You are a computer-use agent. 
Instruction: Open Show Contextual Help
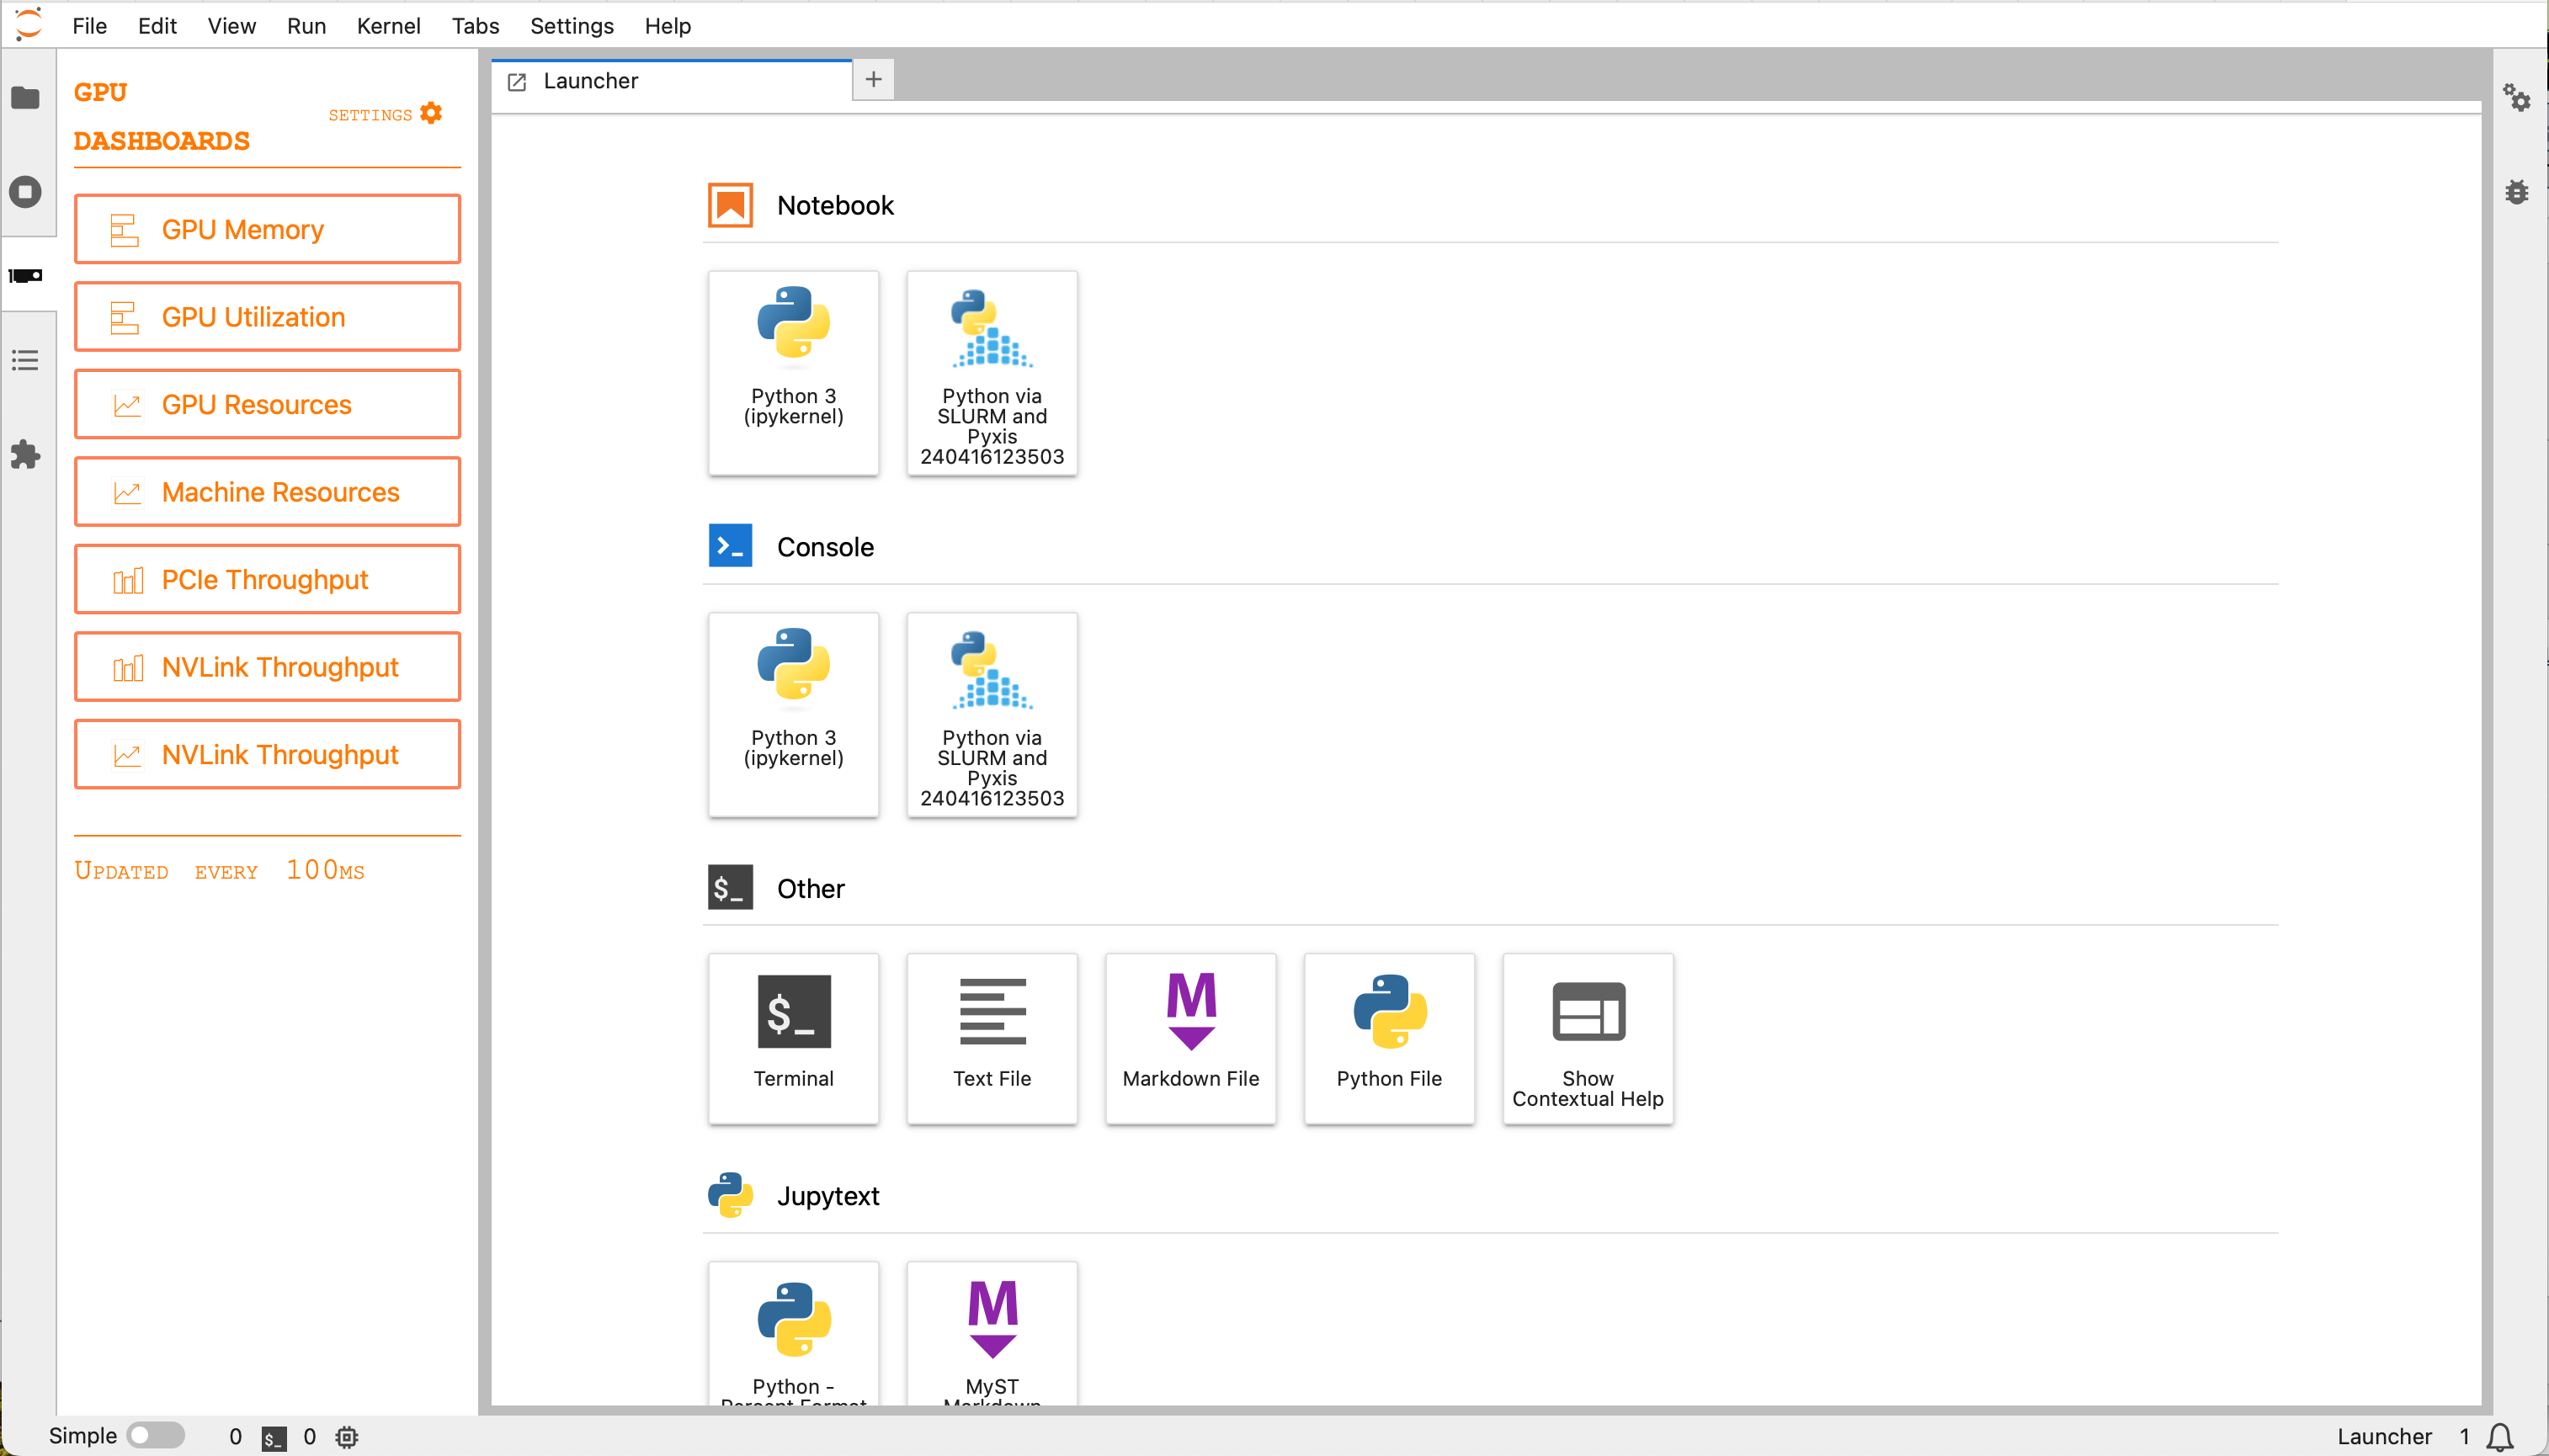click(x=1587, y=1038)
